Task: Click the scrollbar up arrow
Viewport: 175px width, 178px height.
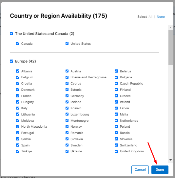Action: [171, 28]
